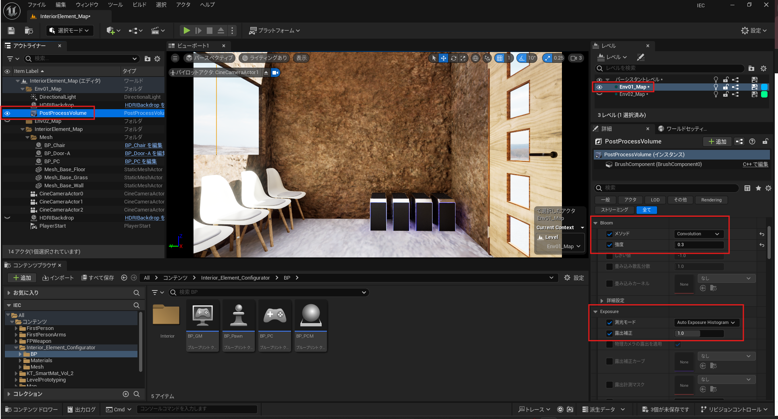Screen dimensions: 778x419
Task: Click the すべて保存 button
Action: (98, 278)
